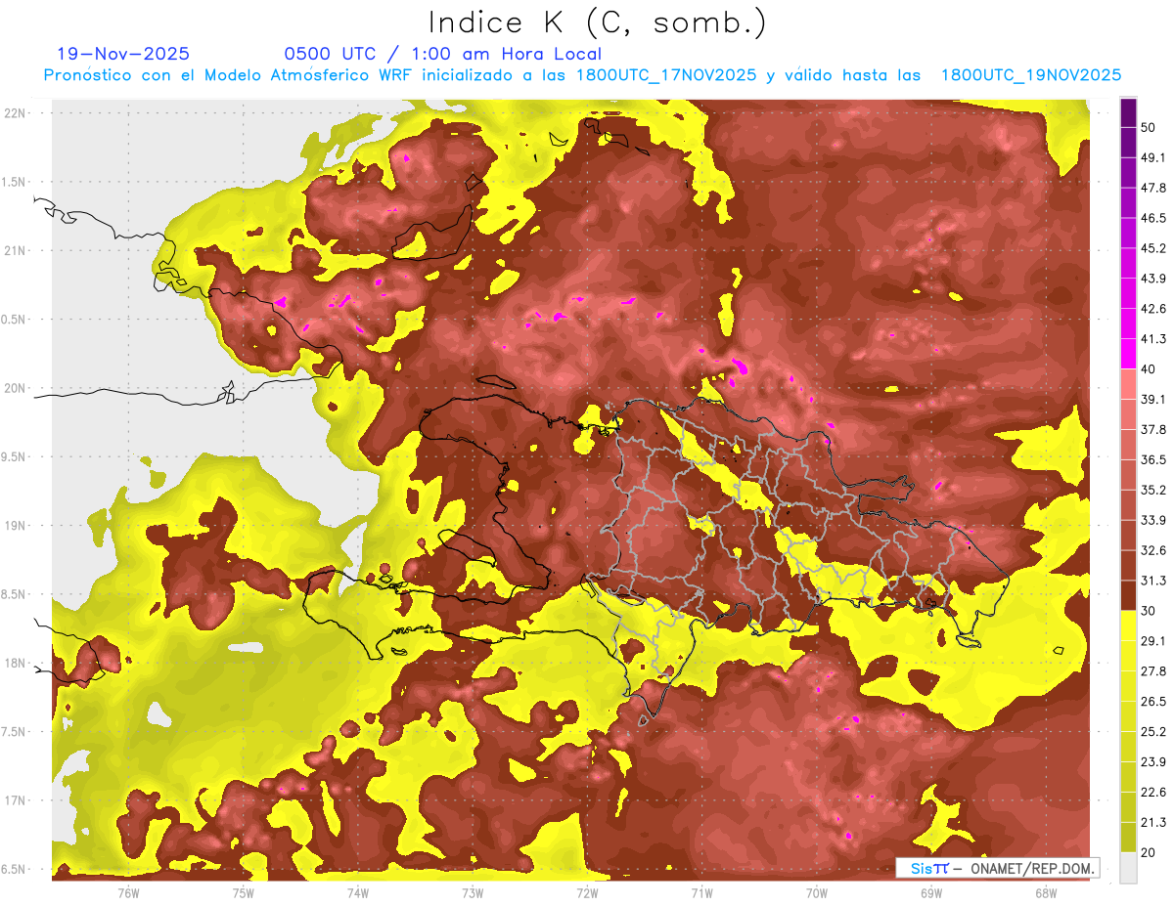
Task: Click the colorbar value "45.2"
Action: pos(1152,248)
